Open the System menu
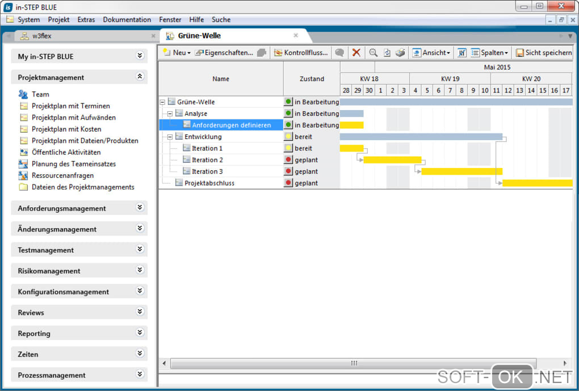Screen dimensions: 579x391 (x=28, y=19)
